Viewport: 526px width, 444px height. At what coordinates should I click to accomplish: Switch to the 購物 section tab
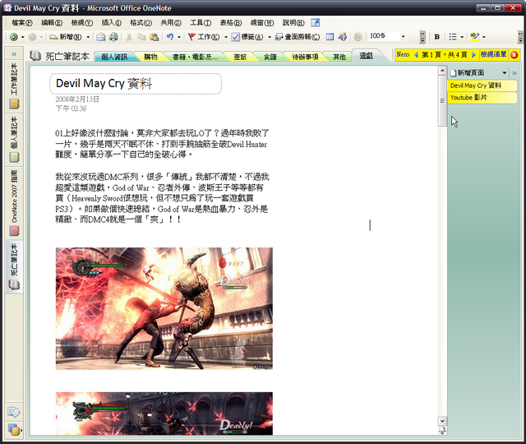click(150, 57)
